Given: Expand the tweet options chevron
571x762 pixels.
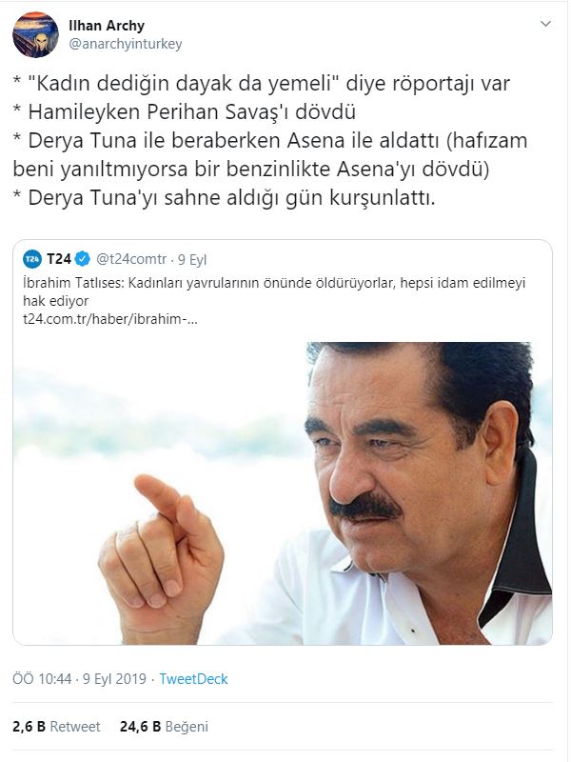Looking at the screenshot, I should point(545,24).
